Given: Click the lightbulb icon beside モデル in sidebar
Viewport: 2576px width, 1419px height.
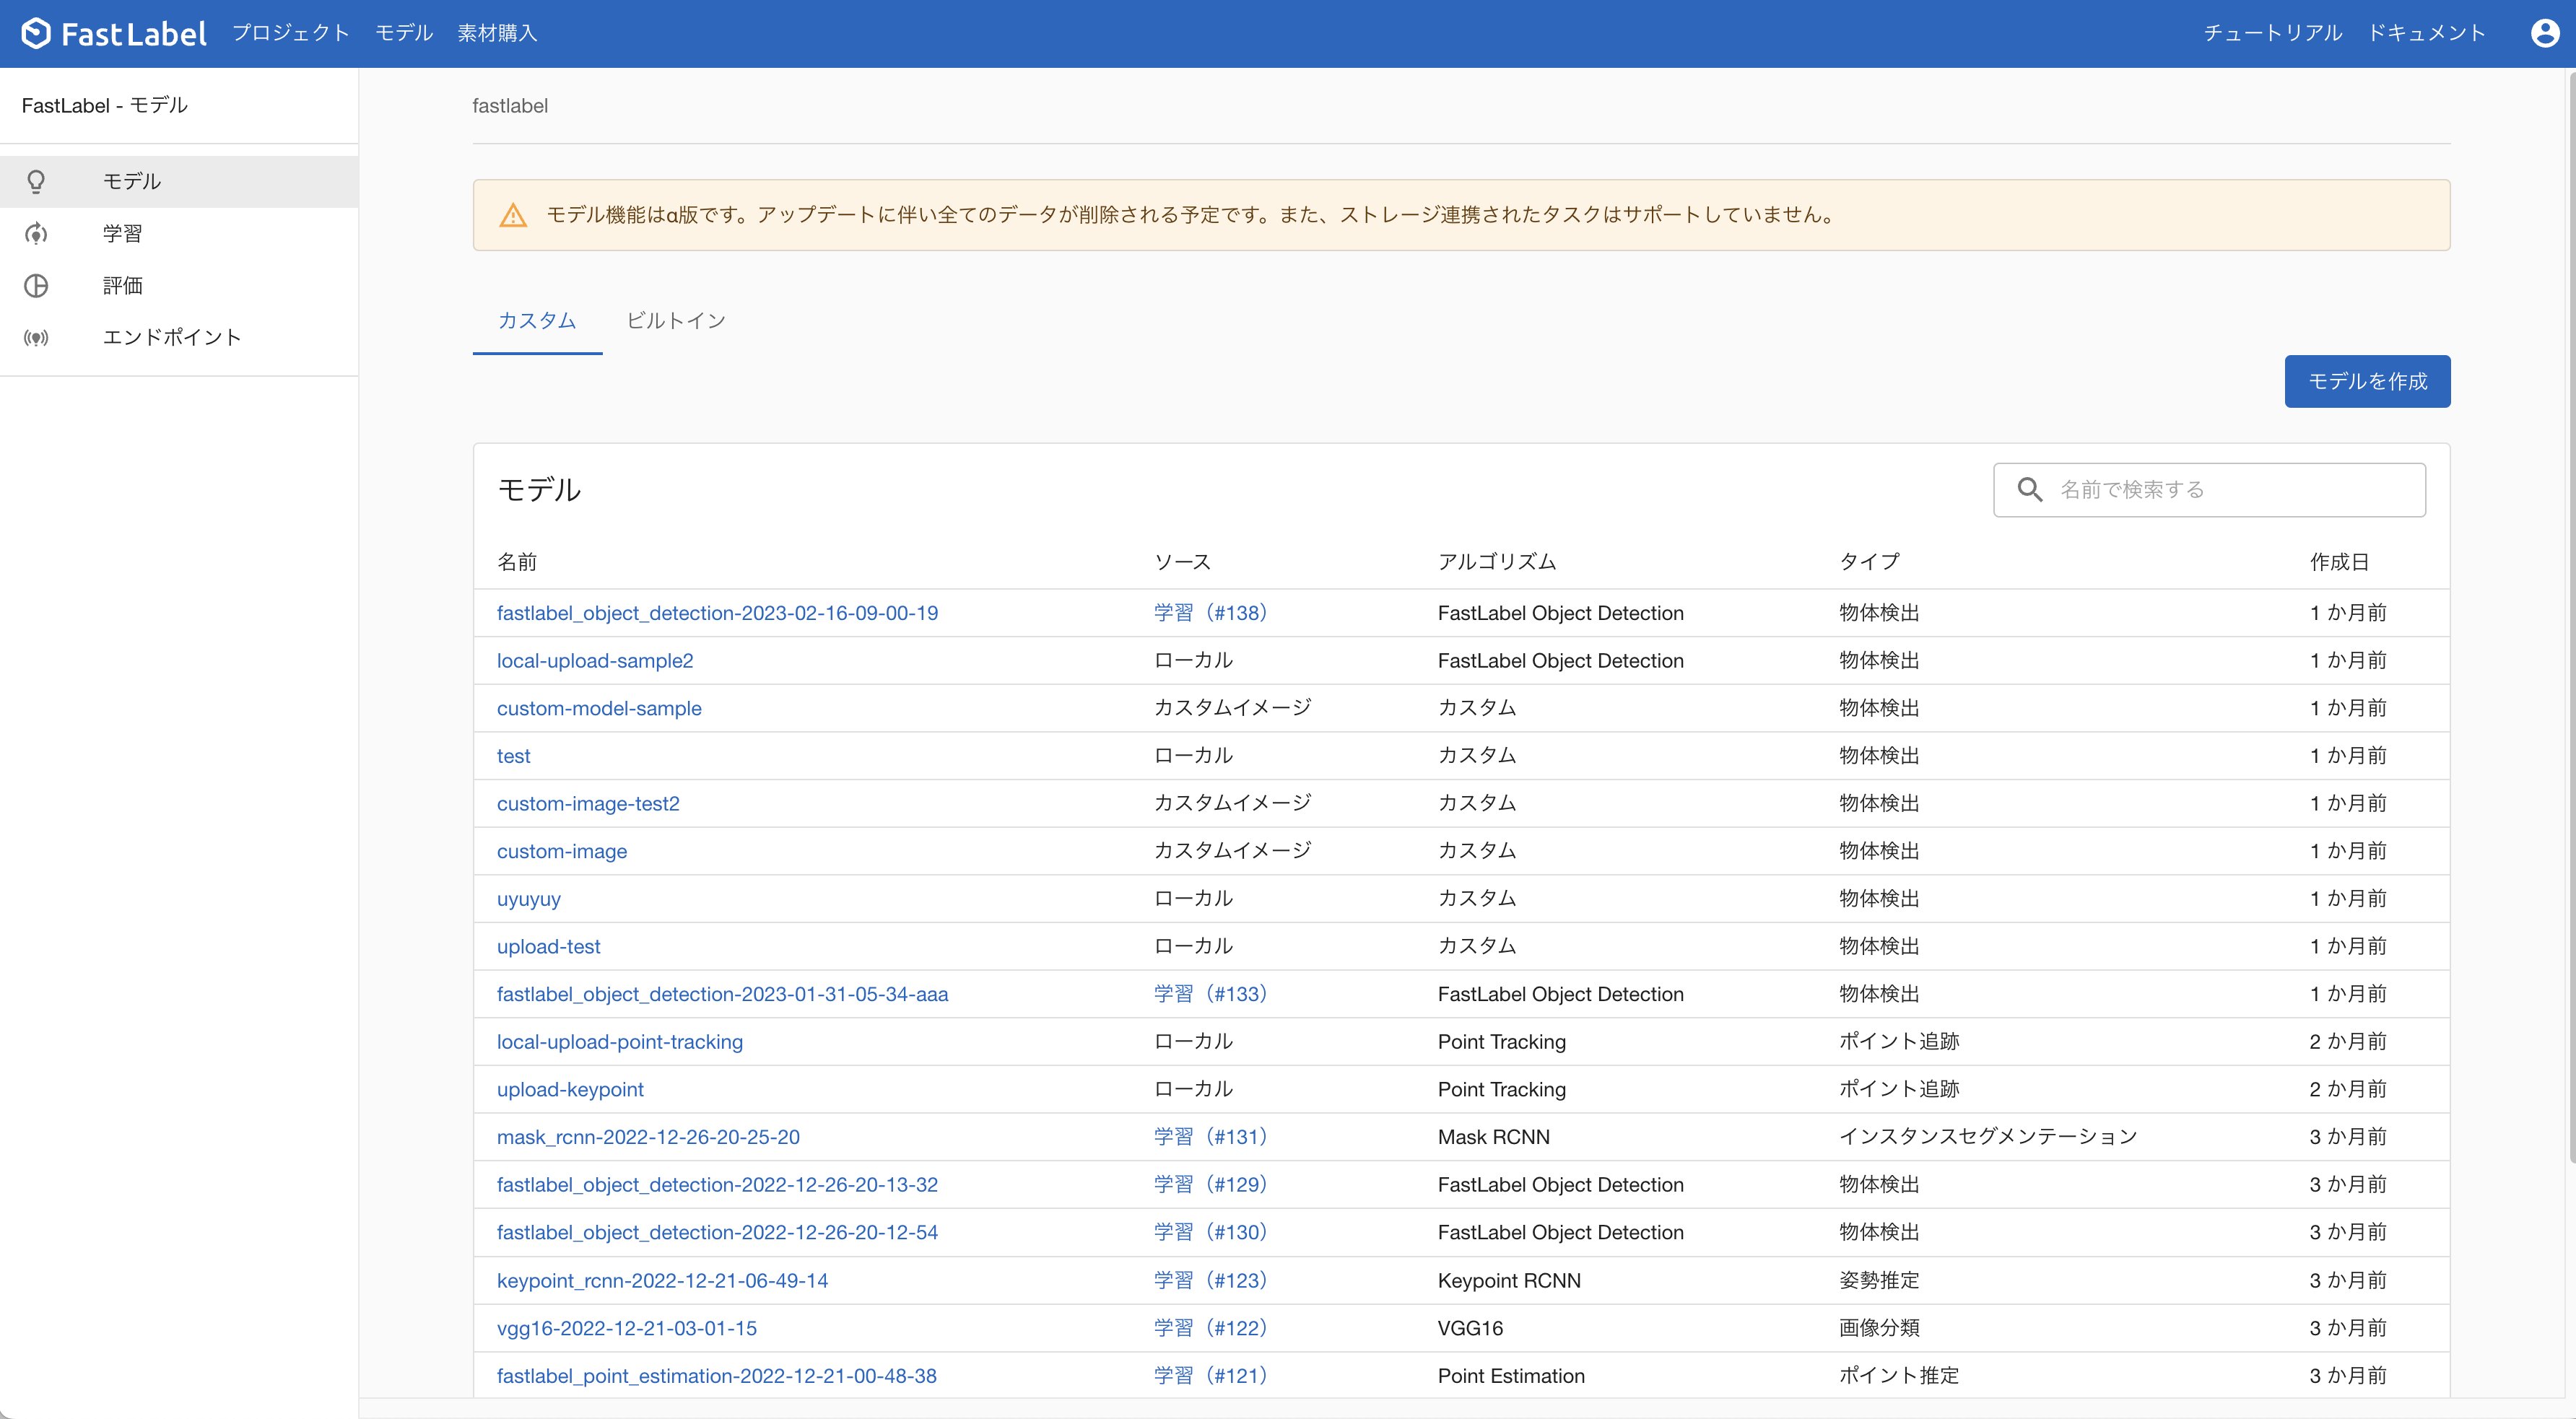Looking at the screenshot, I should 36,181.
